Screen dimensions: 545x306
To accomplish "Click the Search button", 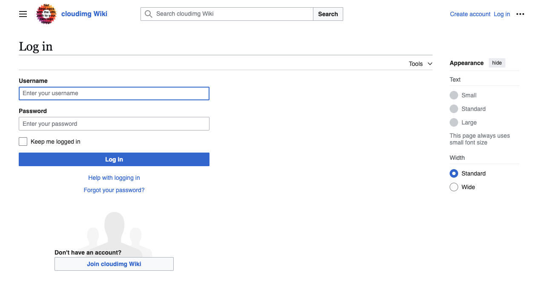I will (x=328, y=14).
